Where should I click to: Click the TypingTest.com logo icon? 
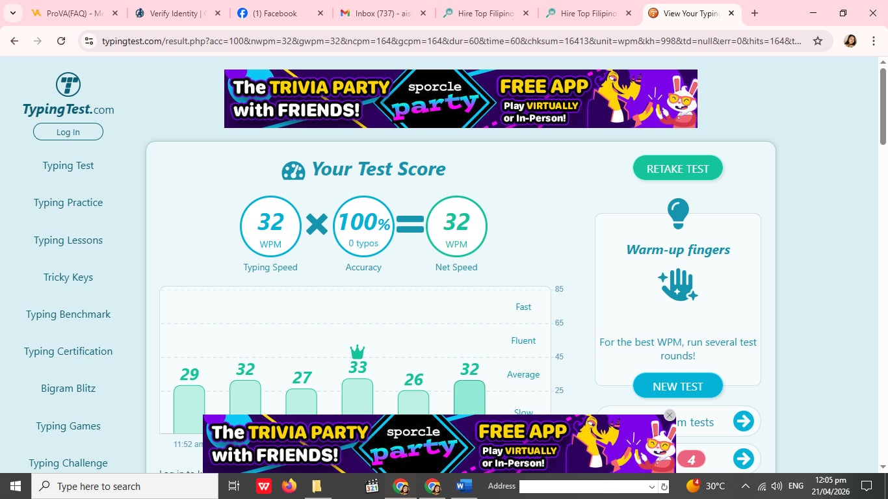(68, 85)
